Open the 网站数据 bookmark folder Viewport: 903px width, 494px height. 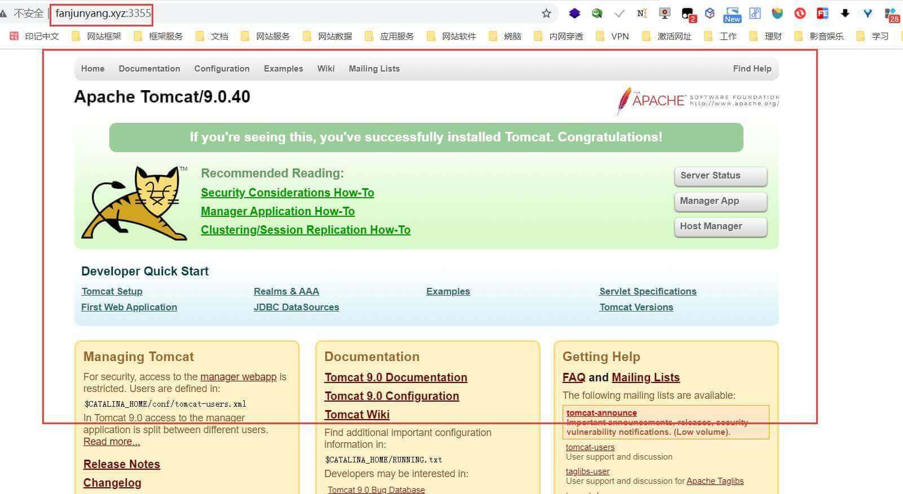[327, 36]
